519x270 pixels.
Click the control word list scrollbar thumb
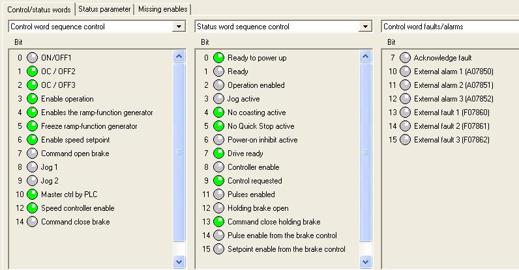click(180, 152)
